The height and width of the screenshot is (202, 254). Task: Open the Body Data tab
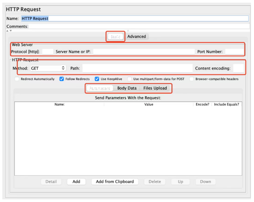click(127, 88)
